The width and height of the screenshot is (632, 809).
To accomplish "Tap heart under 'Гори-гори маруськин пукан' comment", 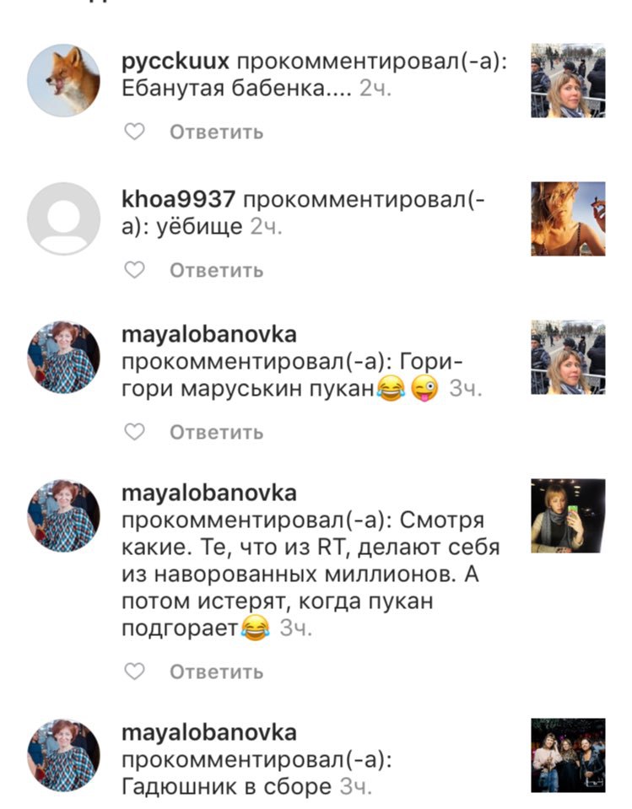I will 135,431.
